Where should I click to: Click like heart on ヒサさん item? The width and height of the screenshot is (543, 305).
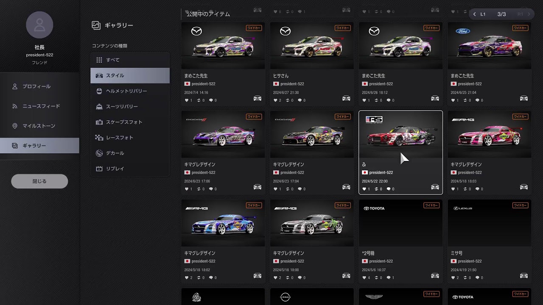pyautogui.click(x=275, y=100)
